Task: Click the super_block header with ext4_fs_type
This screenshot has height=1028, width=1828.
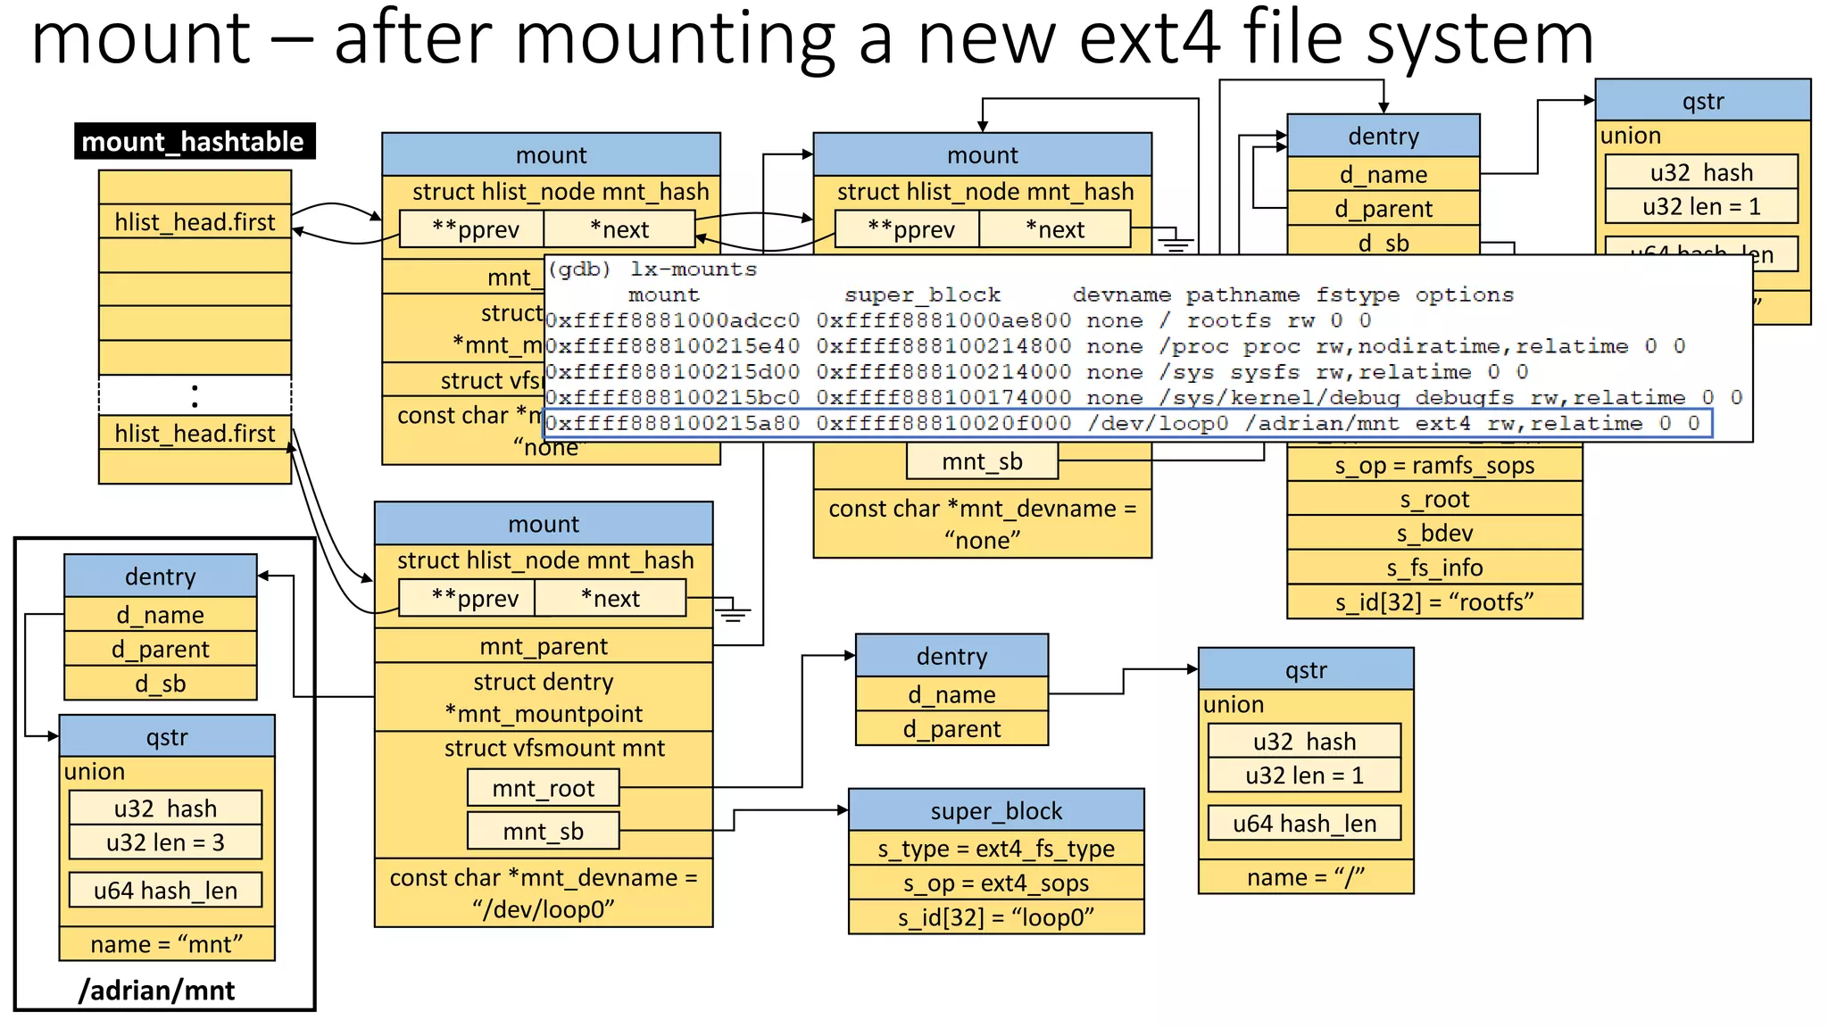Action: pyautogui.click(x=995, y=810)
